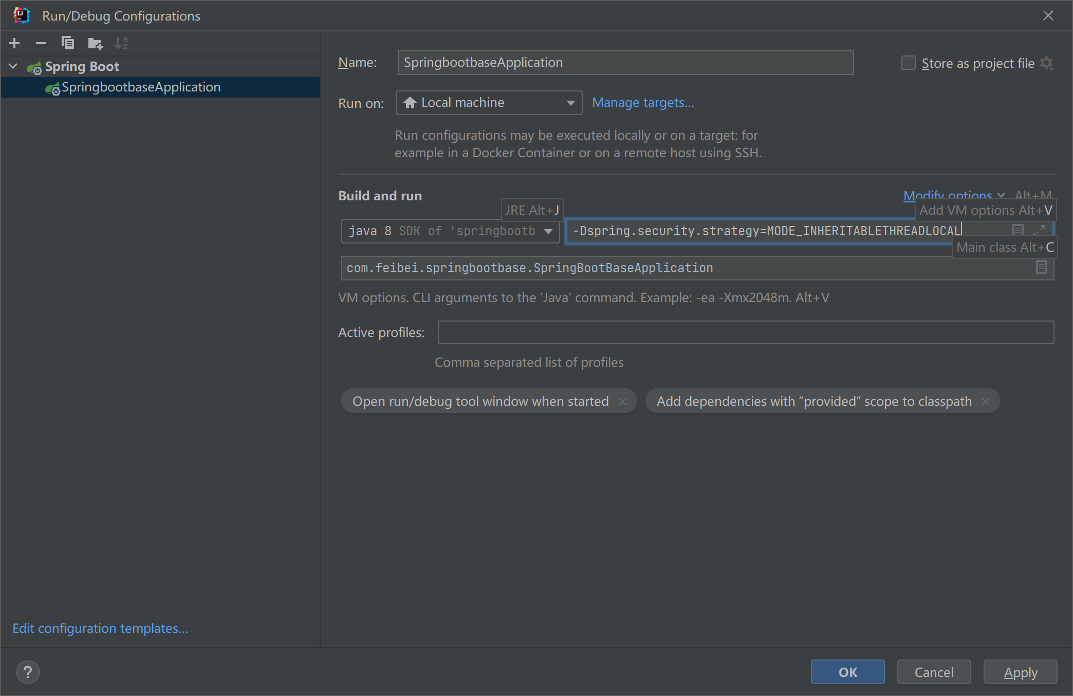Open VM options insert-macros icon

coord(1018,230)
